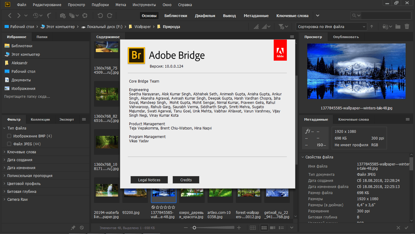Create a new folder
This screenshot has height=234, width=415.
click(398, 27)
